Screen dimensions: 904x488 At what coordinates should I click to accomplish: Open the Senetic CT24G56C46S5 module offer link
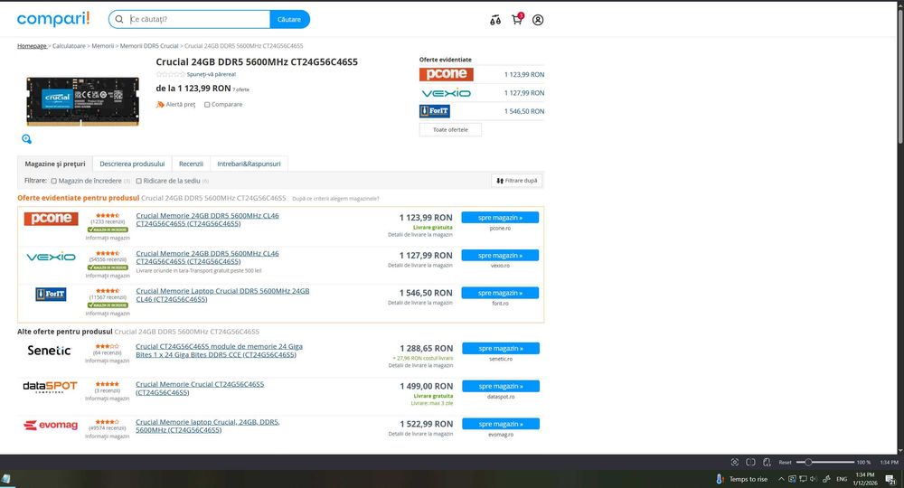click(x=219, y=351)
